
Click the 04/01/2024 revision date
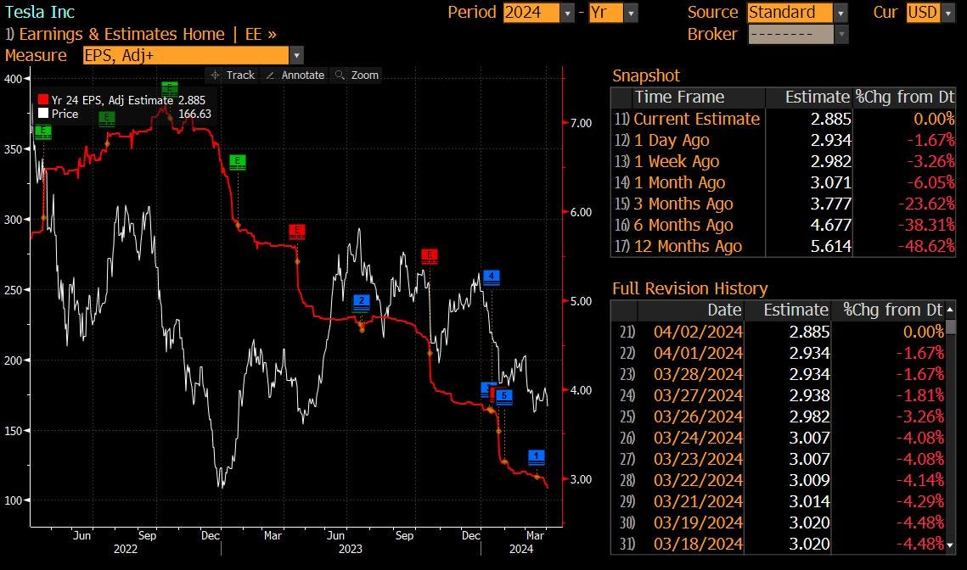[698, 353]
